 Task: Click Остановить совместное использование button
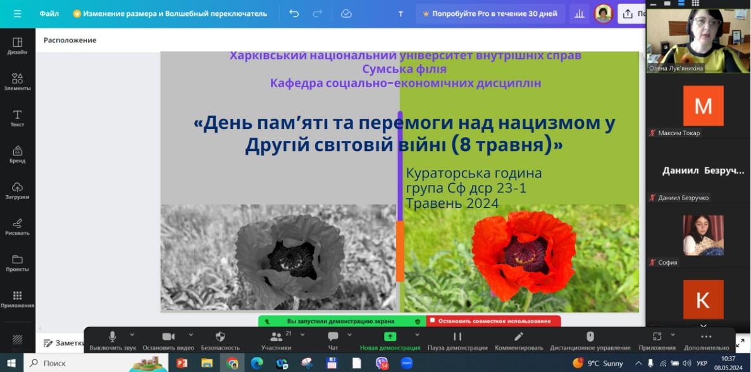(493, 321)
